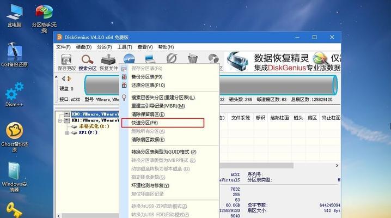391x218 pixels.
Task: Open the 分区(P) menu
Action: tap(104, 47)
